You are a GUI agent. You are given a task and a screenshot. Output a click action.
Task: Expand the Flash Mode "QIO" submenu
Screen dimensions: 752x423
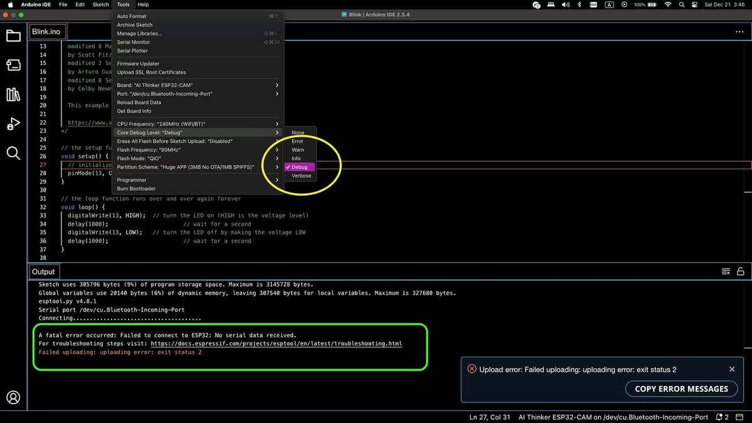(x=197, y=159)
